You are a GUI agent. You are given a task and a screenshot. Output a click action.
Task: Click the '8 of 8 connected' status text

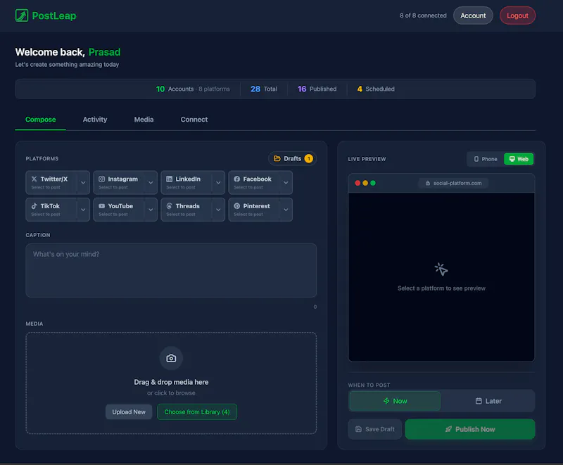pos(423,15)
